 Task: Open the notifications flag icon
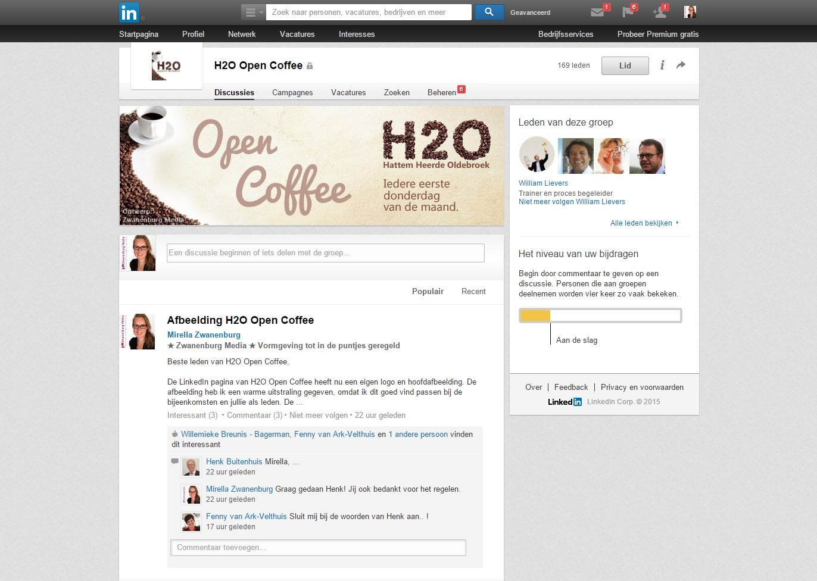tap(628, 12)
